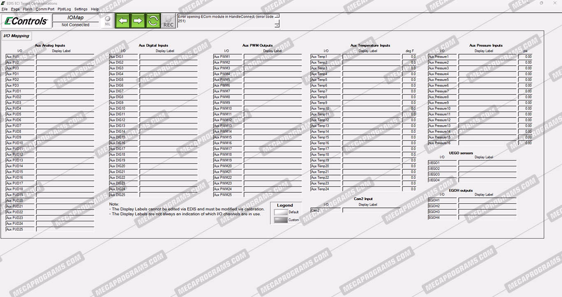
Task: Click the Custom legend swatch
Action: (x=281, y=220)
